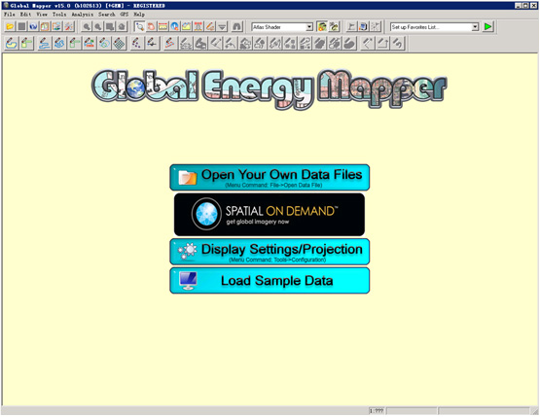The width and height of the screenshot is (540, 417).
Task: Click the Spatial On Demand banner
Action: [270, 215]
